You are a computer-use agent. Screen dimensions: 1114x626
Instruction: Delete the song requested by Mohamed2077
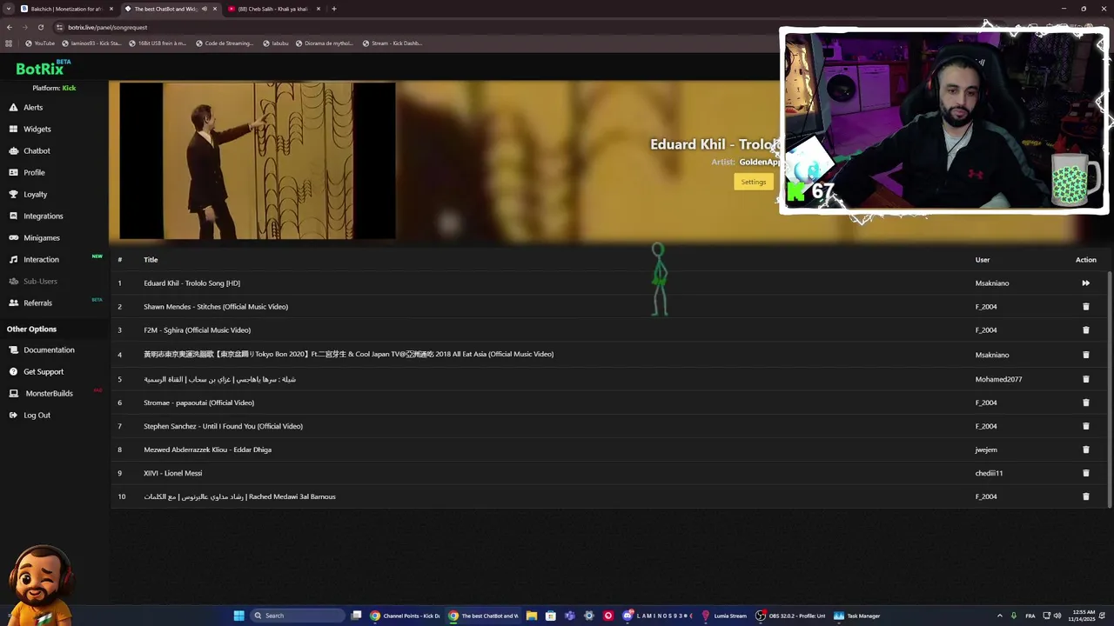(x=1085, y=379)
